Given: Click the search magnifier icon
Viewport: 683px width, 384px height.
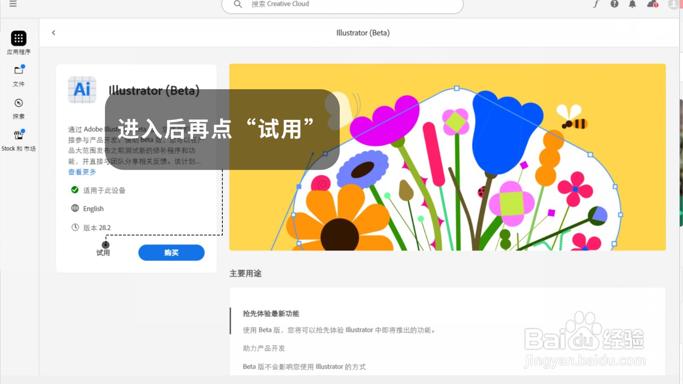Looking at the screenshot, I should 238,4.
